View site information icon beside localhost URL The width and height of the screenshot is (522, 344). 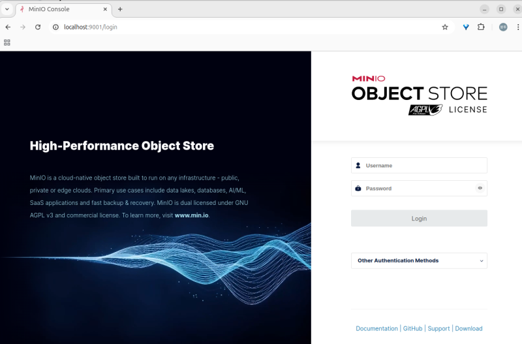[x=55, y=27]
